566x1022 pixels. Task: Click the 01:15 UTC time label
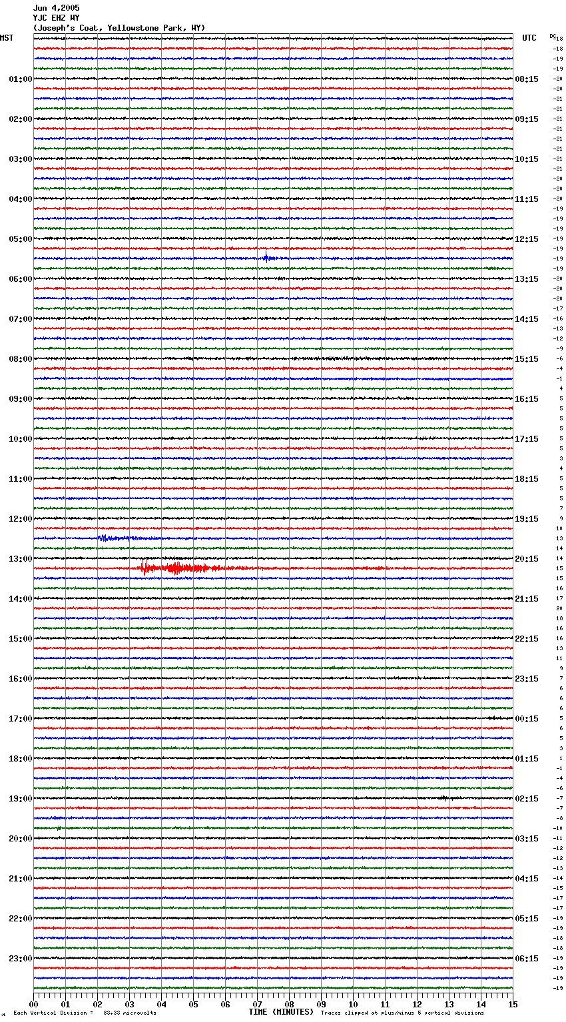click(527, 759)
